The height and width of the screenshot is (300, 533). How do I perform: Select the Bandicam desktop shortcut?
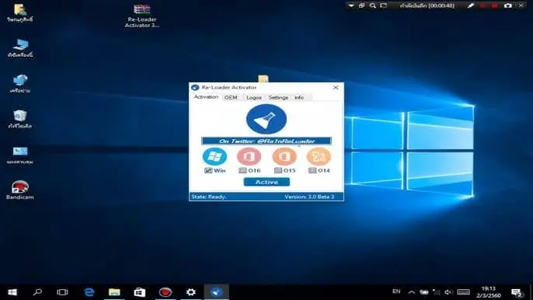click(19, 190)
